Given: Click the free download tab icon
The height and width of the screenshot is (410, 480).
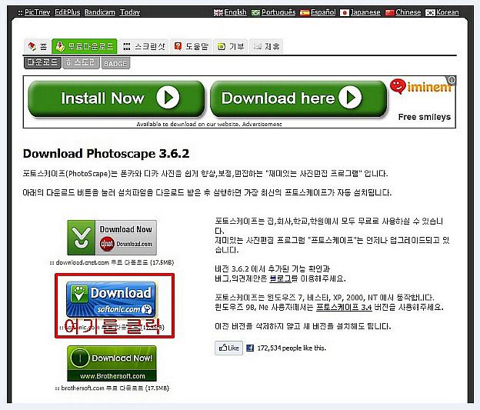Looking at the screenshot, I should coord(61,46).
